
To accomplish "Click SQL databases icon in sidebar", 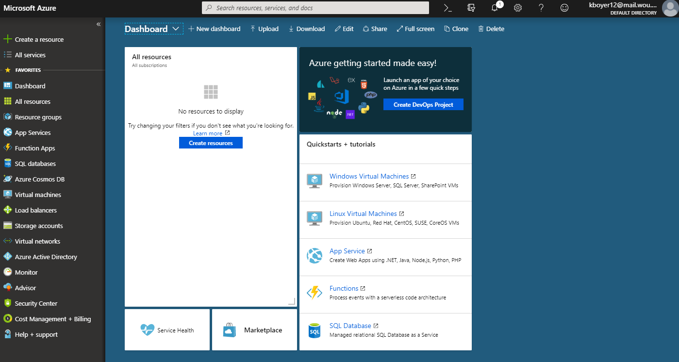I will [7, 164].
